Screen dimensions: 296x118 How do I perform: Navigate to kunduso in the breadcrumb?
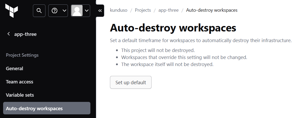click(x=119, y=10)
